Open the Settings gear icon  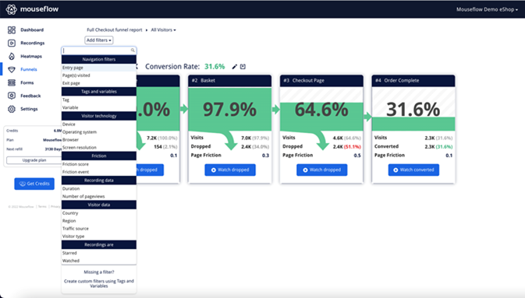pyautogui.click(x=12, y=109)
